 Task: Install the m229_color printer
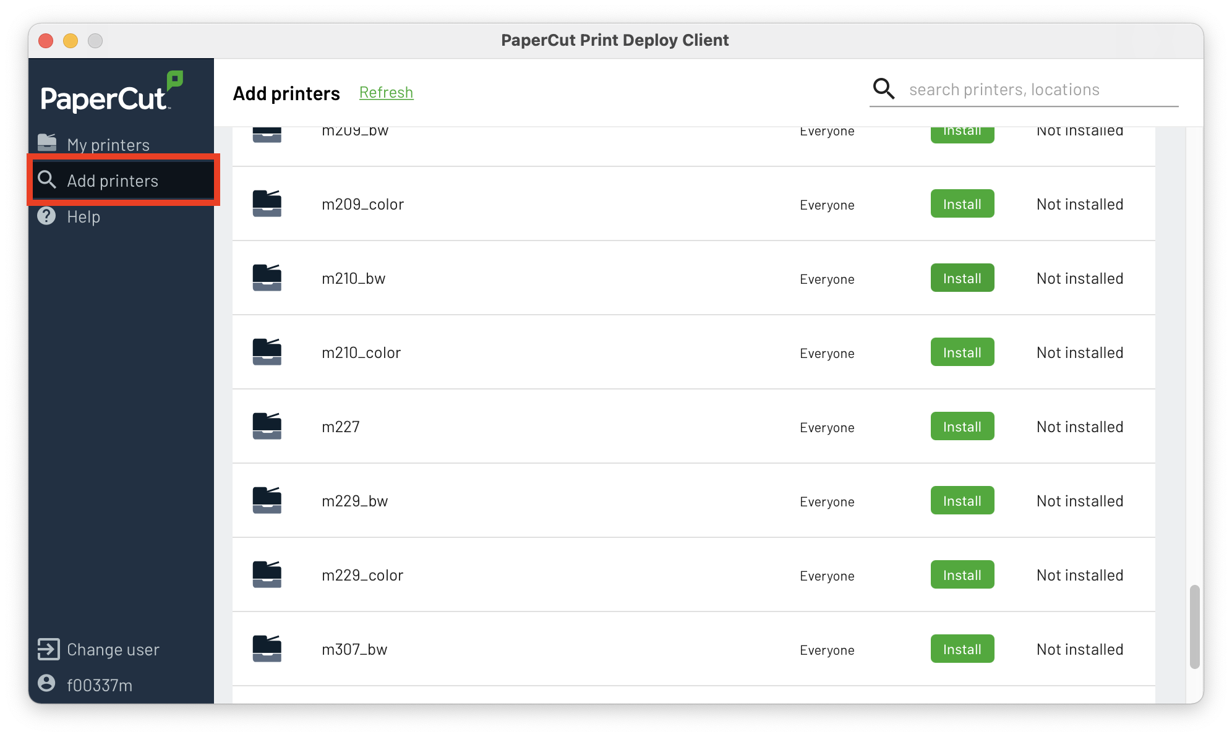pyautogui.click(x=962, y=574)
